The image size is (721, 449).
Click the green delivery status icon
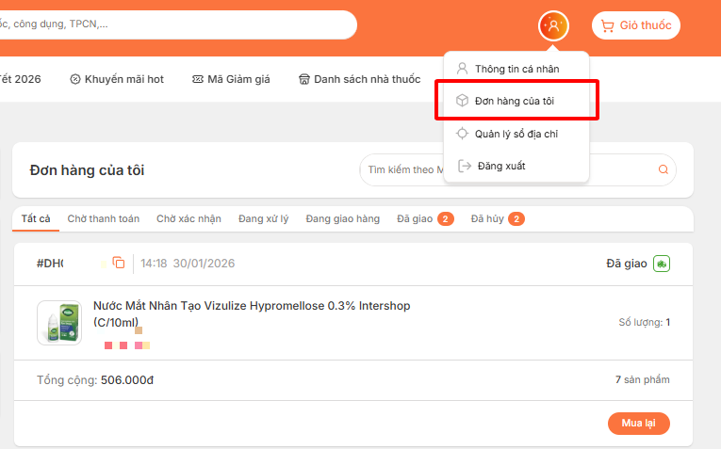(x=662, y=264)
